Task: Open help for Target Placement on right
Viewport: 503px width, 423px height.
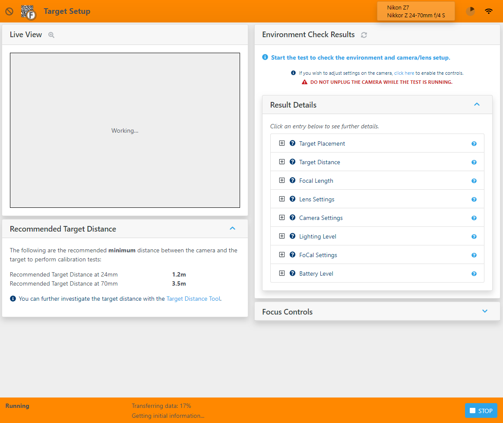Action: [474, 144]
